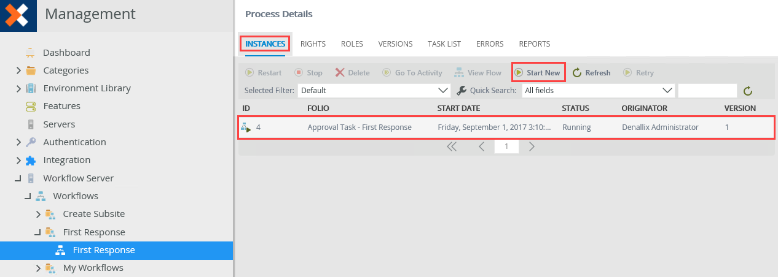The height and width of the screenshot is (277, 778).
Task: Click the Dashboard icon in sidebar
Action: [31, 53]
